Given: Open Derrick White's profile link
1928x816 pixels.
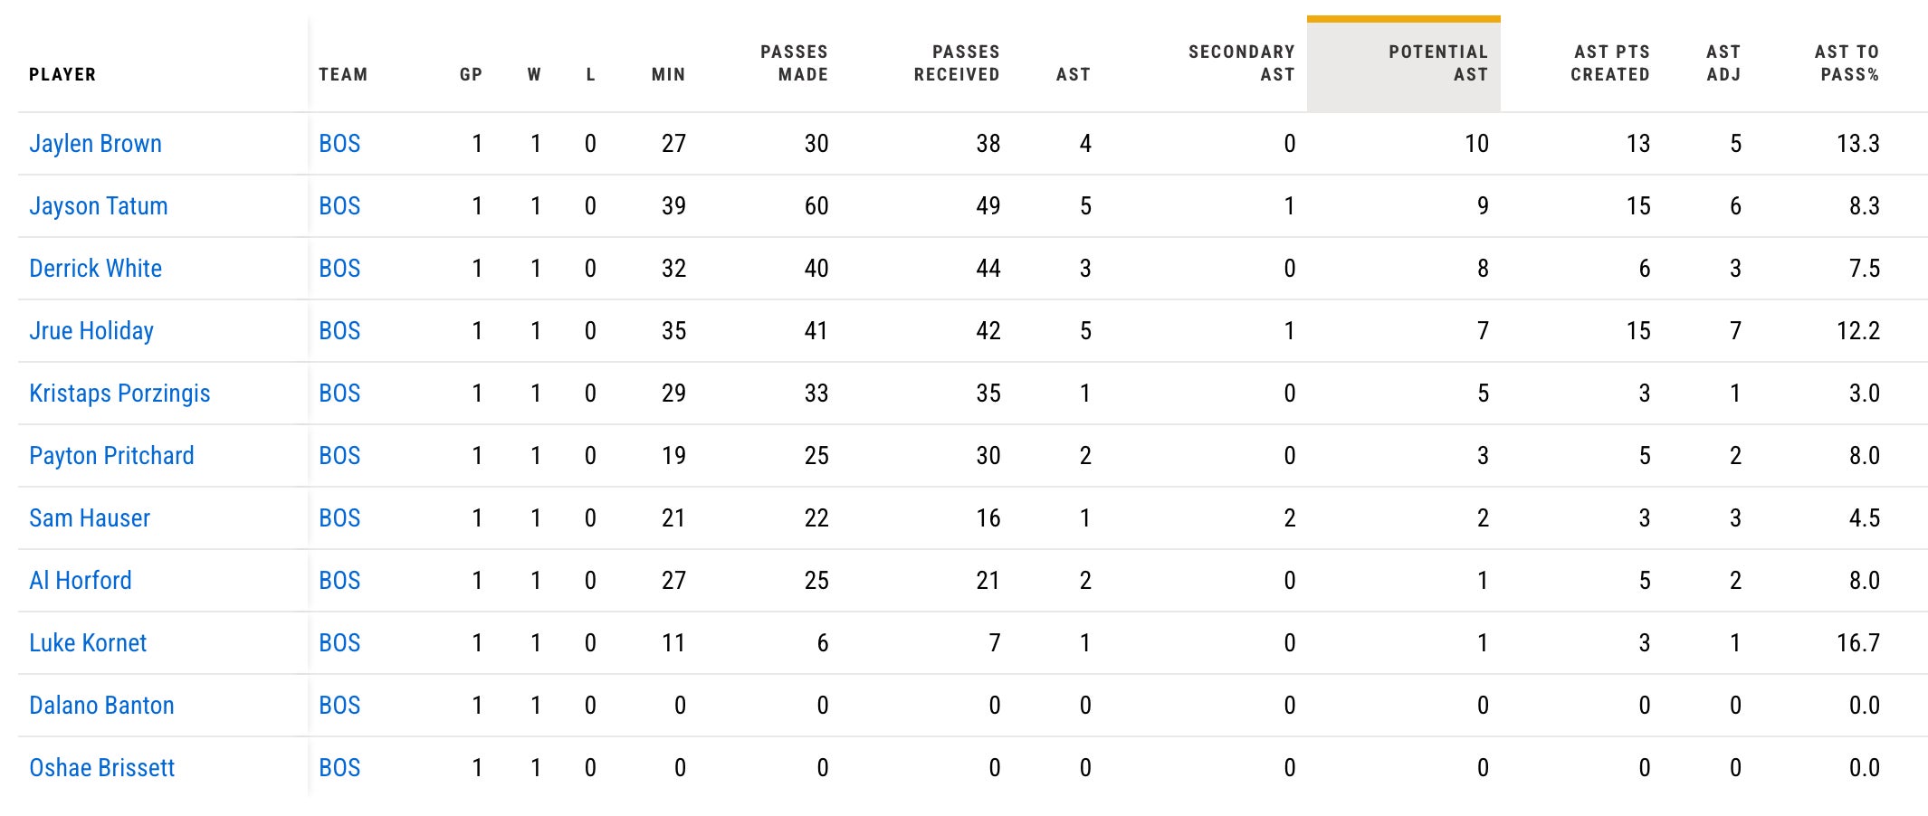Looking at the screenshot, I should click(95, 269).
